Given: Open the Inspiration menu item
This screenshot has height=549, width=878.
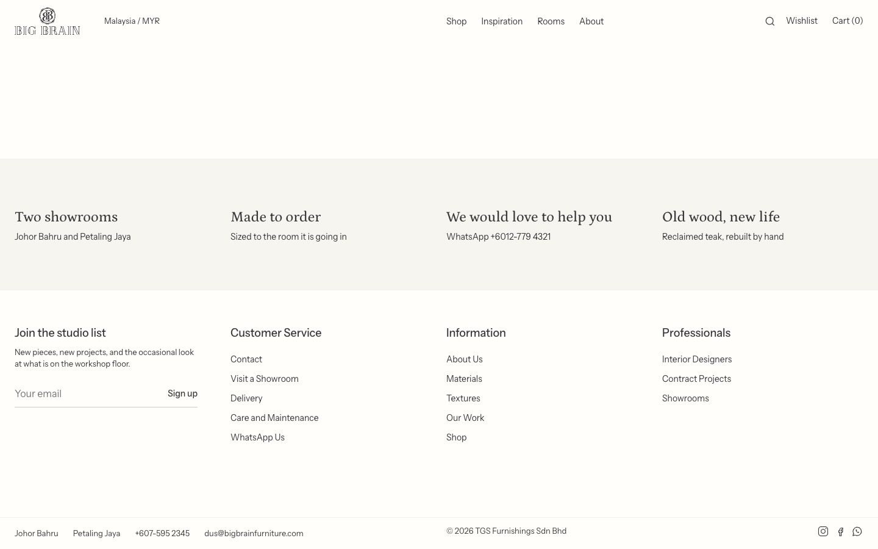Looking at the screenshot, I should pyautogui.click(x=502, y=21).
